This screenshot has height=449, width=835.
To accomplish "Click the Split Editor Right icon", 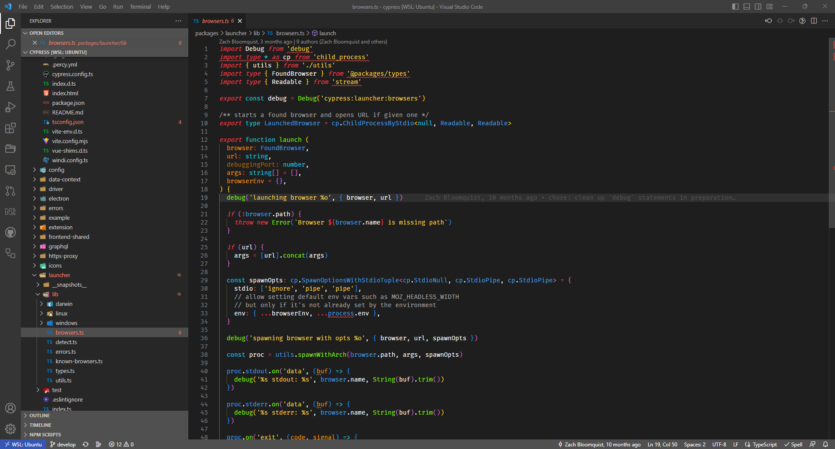I will tap(814, 21).
